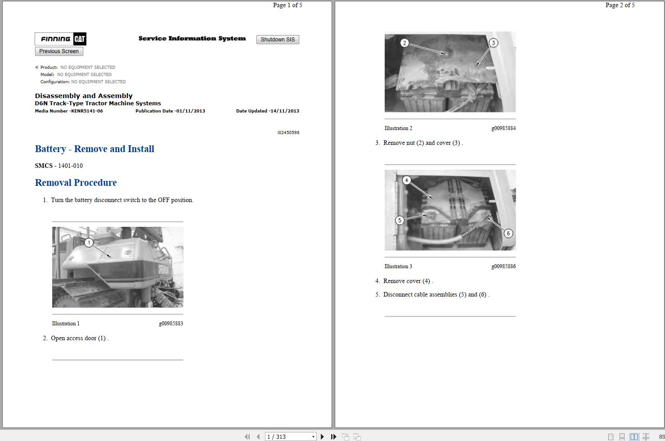Click step 'Turn the battery disconnect switch'
The width and height of the screenshot is (665, 441).
coord(122,200)
